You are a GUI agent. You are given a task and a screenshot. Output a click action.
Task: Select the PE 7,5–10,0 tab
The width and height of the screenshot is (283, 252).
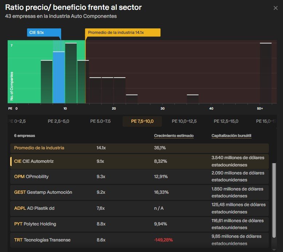[142, 121]
